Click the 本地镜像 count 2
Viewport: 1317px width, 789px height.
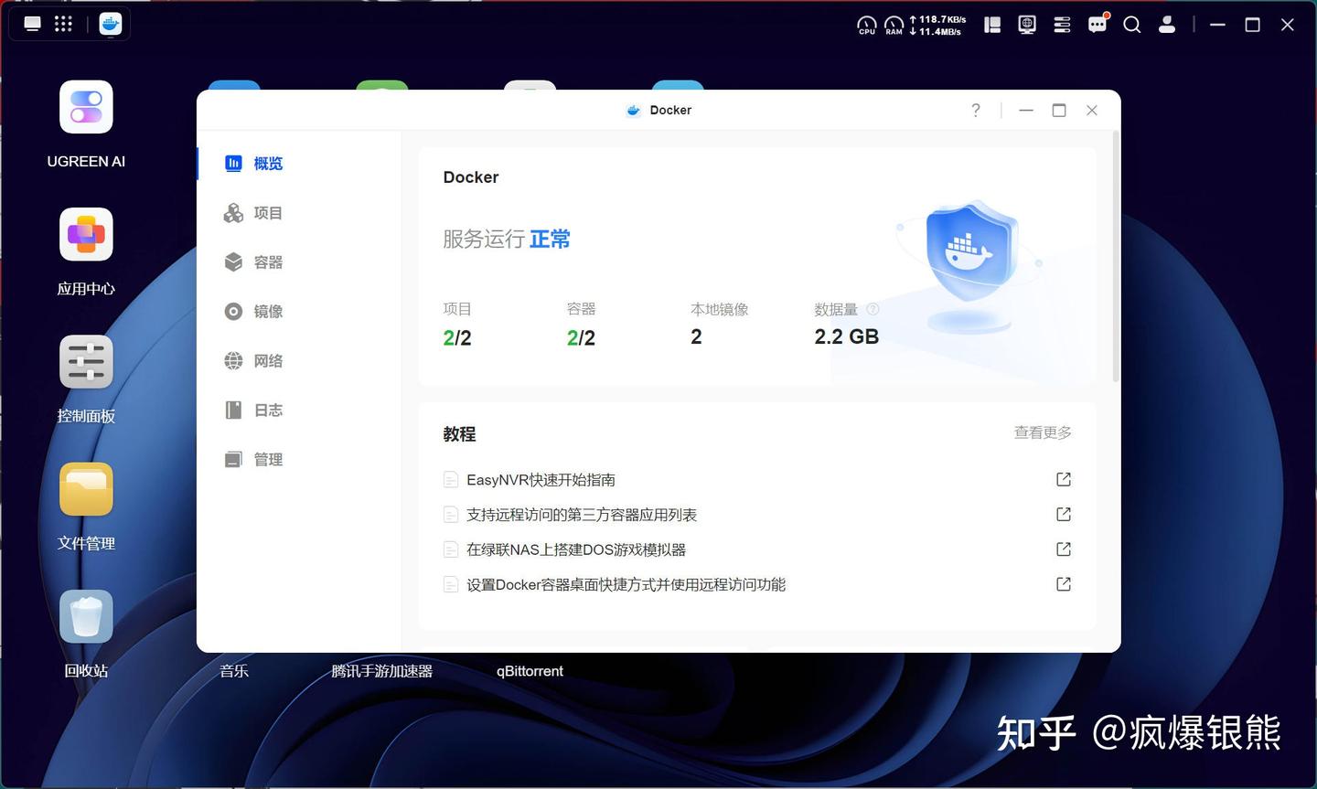[x=696, y=337]
